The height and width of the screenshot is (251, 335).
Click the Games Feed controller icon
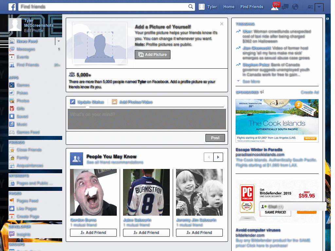point(12,132)
